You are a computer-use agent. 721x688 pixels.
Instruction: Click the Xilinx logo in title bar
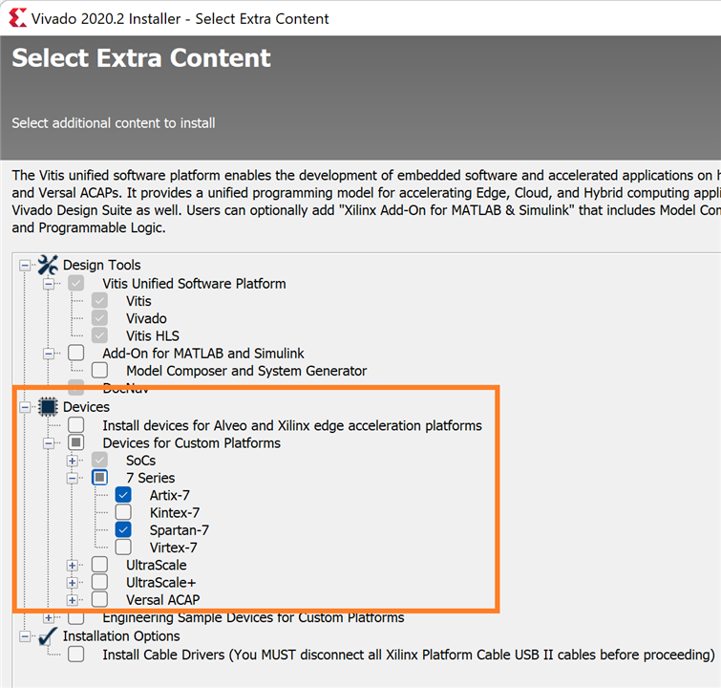click(x=16, y=18)
